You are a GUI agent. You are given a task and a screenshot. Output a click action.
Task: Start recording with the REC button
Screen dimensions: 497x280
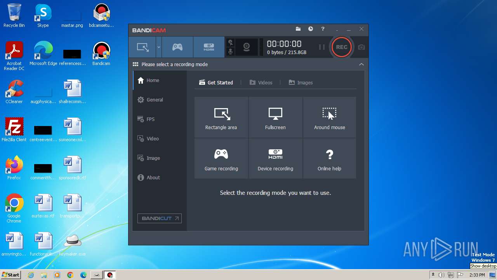(342, 47)
